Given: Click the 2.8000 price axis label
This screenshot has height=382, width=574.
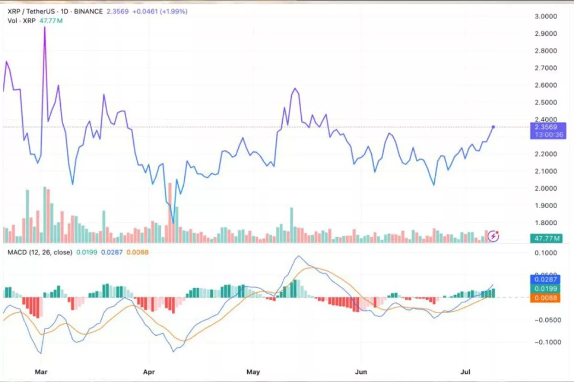Looking at the screenshot, I should pos(547,51).
